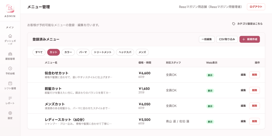Click the 一括編集 button
272x136 pixels.
[207, 39]
